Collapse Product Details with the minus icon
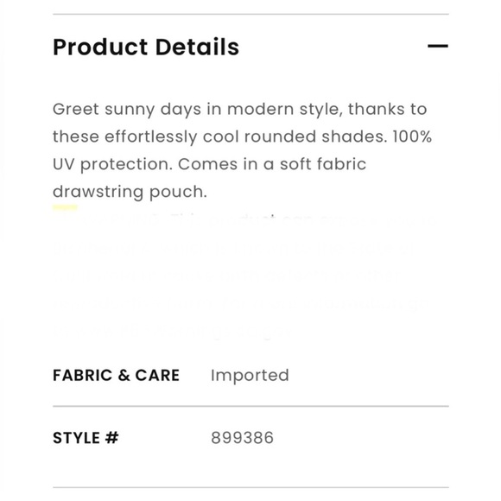Image resolution: width=501 pixels, height=501 pixels. (438, 47)
